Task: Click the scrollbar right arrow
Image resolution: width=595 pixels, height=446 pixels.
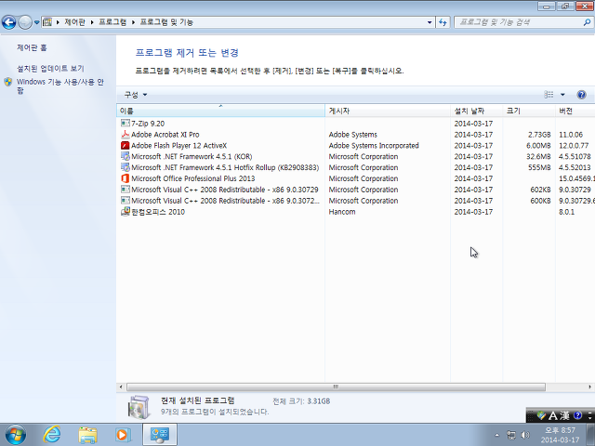Action: pyautogui.click(x=589, y=387)
